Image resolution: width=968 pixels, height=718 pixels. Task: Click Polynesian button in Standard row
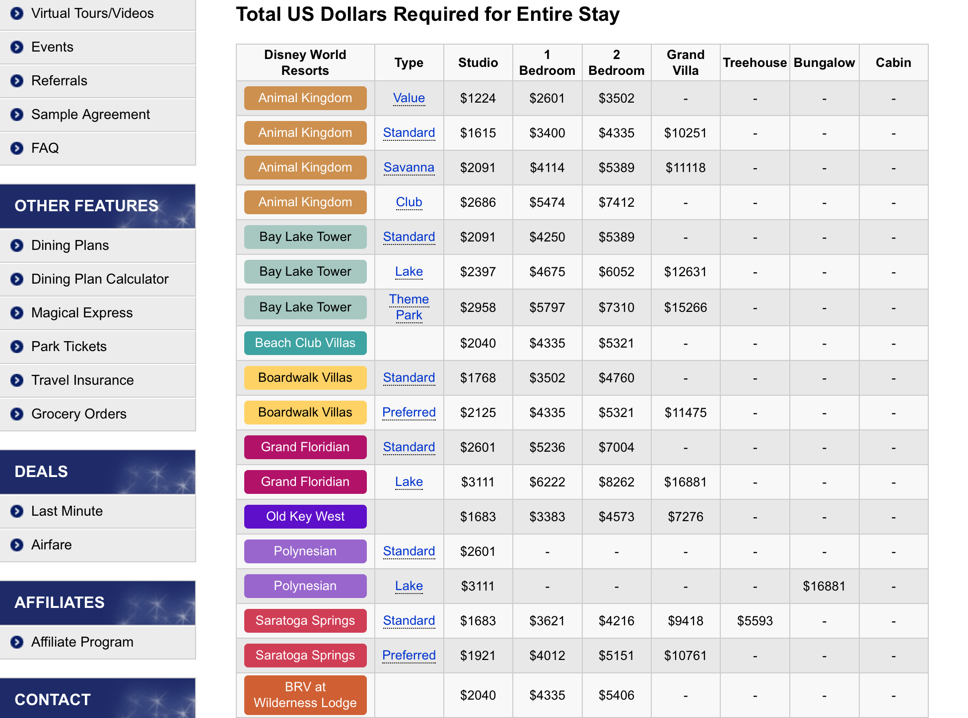[x=305, y=551]
